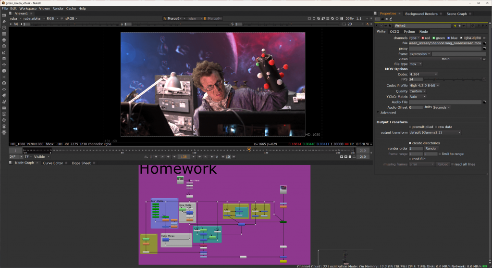Click the Write2 node help icon

[x=479, y=26]
